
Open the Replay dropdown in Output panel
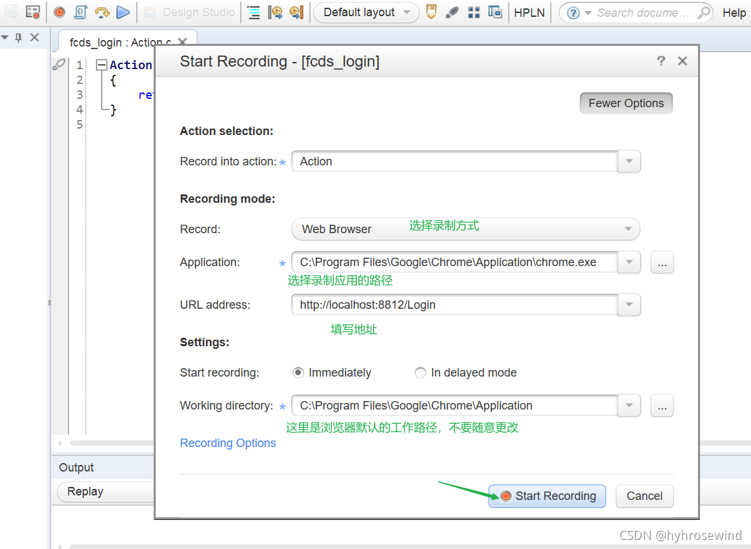tap(105, 492)
